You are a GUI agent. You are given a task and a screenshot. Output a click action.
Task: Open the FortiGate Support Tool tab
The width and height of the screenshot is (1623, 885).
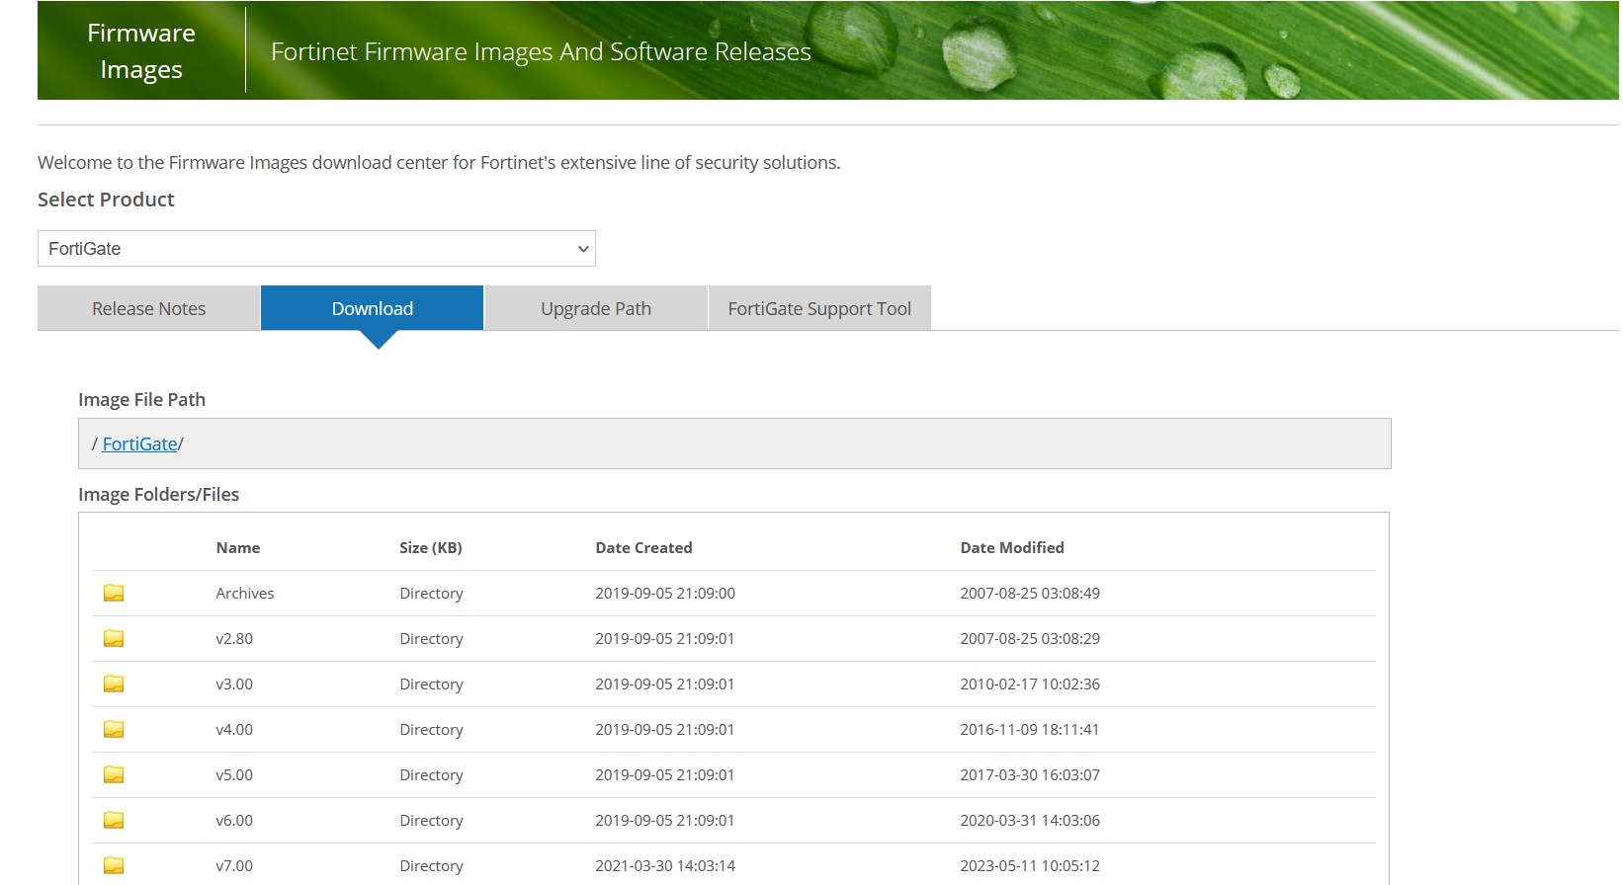(x=819, y=308)
